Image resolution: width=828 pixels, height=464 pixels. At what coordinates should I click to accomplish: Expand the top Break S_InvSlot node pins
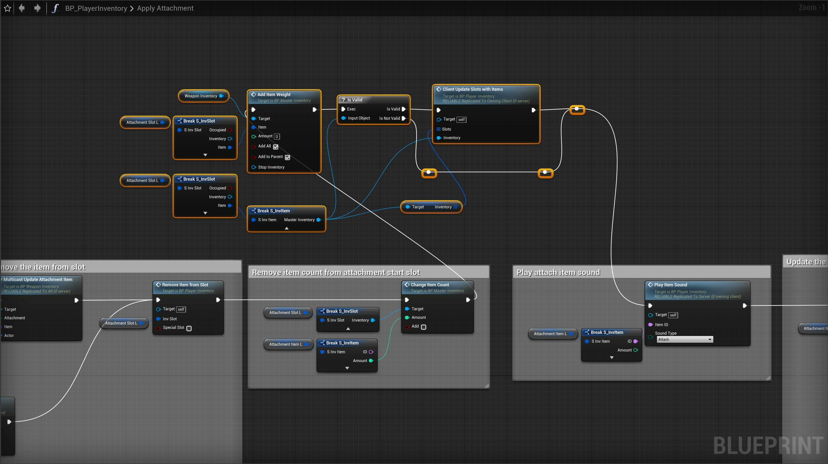coord(205,155)
